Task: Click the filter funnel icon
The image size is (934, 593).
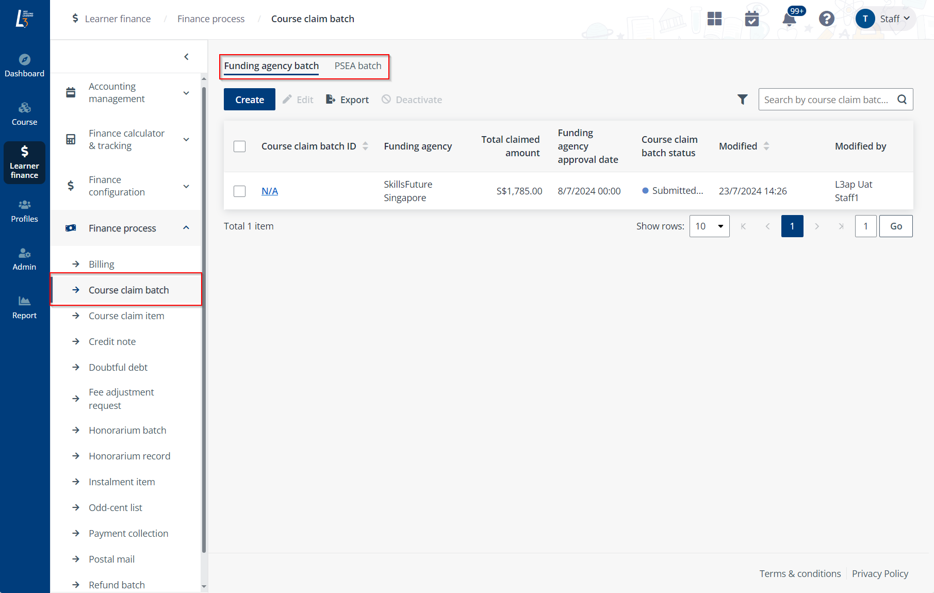Action: [742, 100]
